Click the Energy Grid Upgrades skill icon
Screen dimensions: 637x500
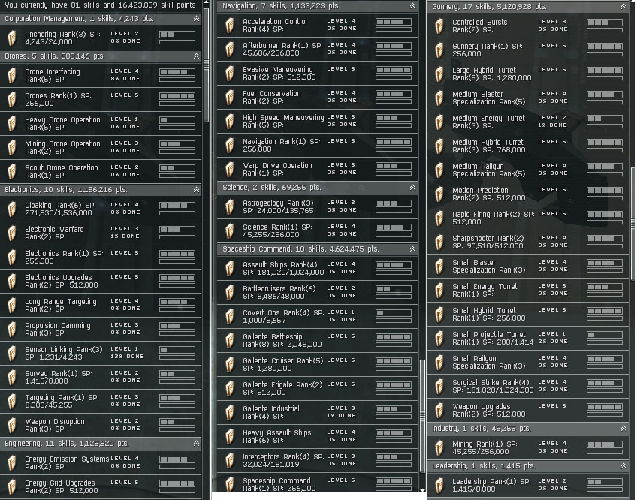(12, 486)
